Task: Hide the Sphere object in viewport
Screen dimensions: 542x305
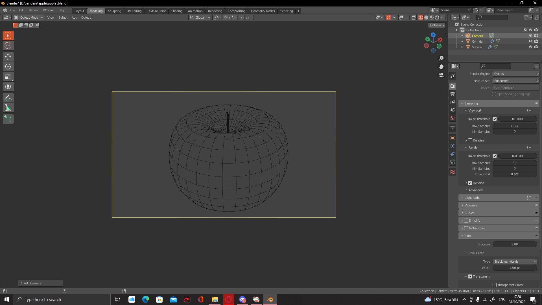Action: click(530, 47)
